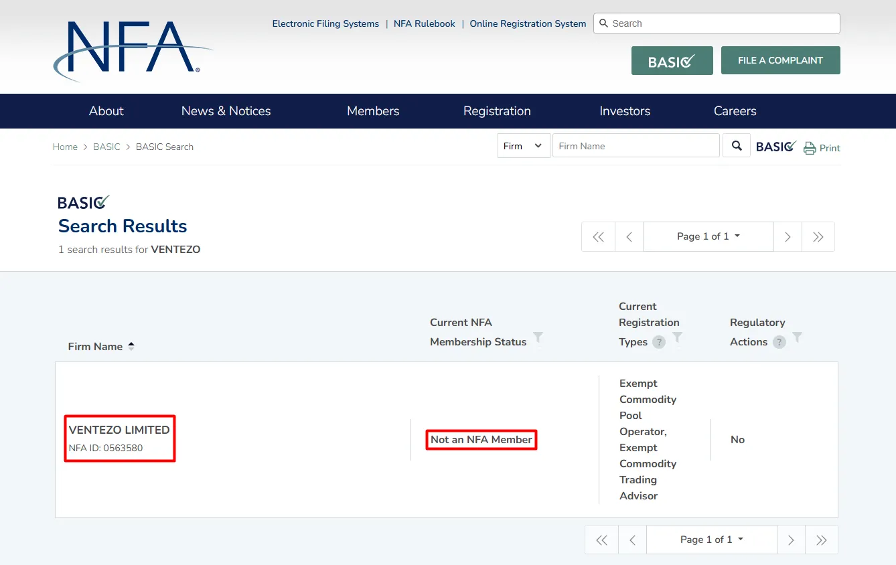Image resolution: width=896 pixels, height=565 pixels.
Task: Click the 1 search results for VENTEZO text
Action: pyautogui.click(x=129, y=250)
